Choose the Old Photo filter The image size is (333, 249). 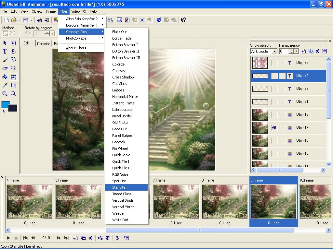[127, 123]
